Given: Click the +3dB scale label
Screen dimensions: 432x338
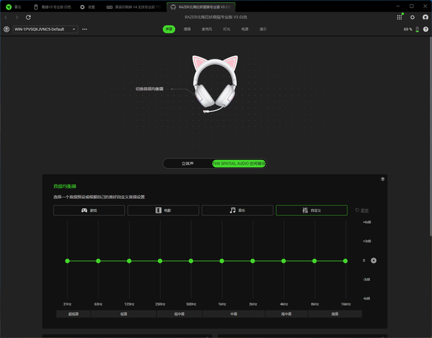Looking at the screenshot, I should 367,241.
